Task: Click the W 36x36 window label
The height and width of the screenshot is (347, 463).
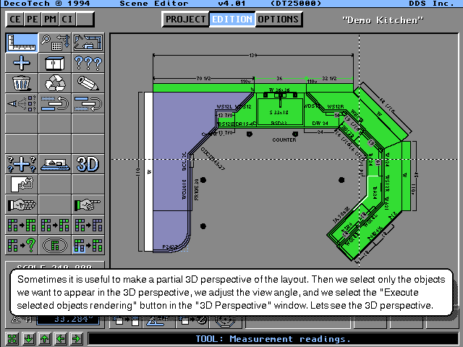Action: (x=279, y=90)
